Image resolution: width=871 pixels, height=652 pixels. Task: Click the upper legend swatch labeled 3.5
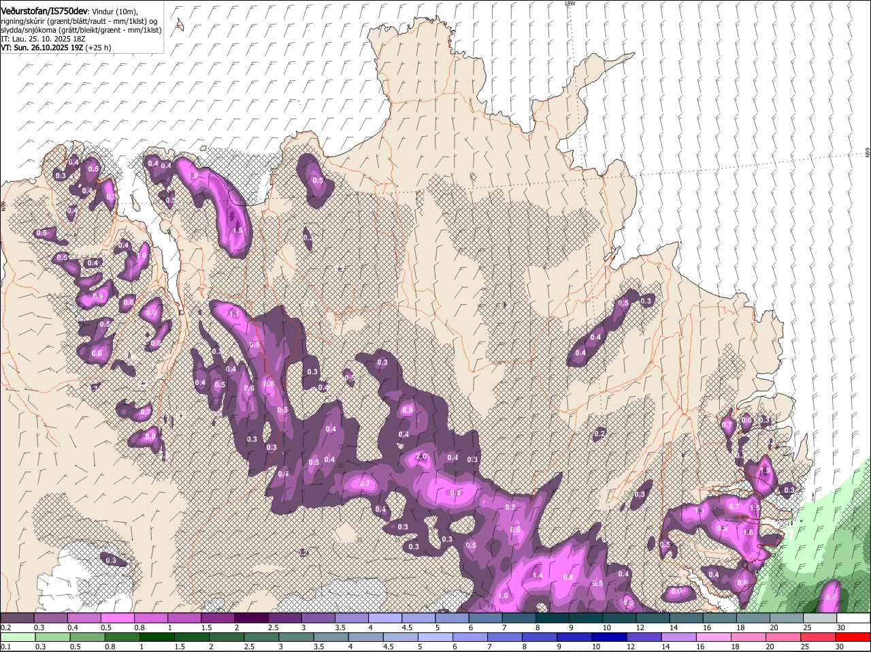tap(351, 618)
